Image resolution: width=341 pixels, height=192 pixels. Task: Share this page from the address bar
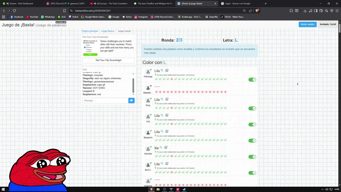point(250,11)
